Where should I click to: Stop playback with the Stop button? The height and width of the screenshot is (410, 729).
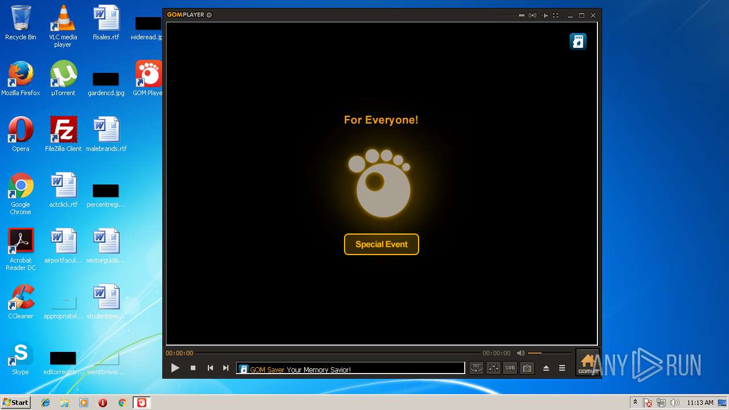tap(193, 368)
